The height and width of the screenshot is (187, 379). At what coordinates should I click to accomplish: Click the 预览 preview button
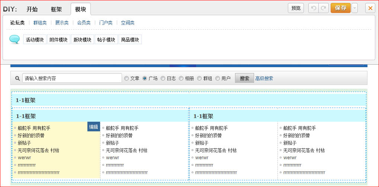point(296,8)
